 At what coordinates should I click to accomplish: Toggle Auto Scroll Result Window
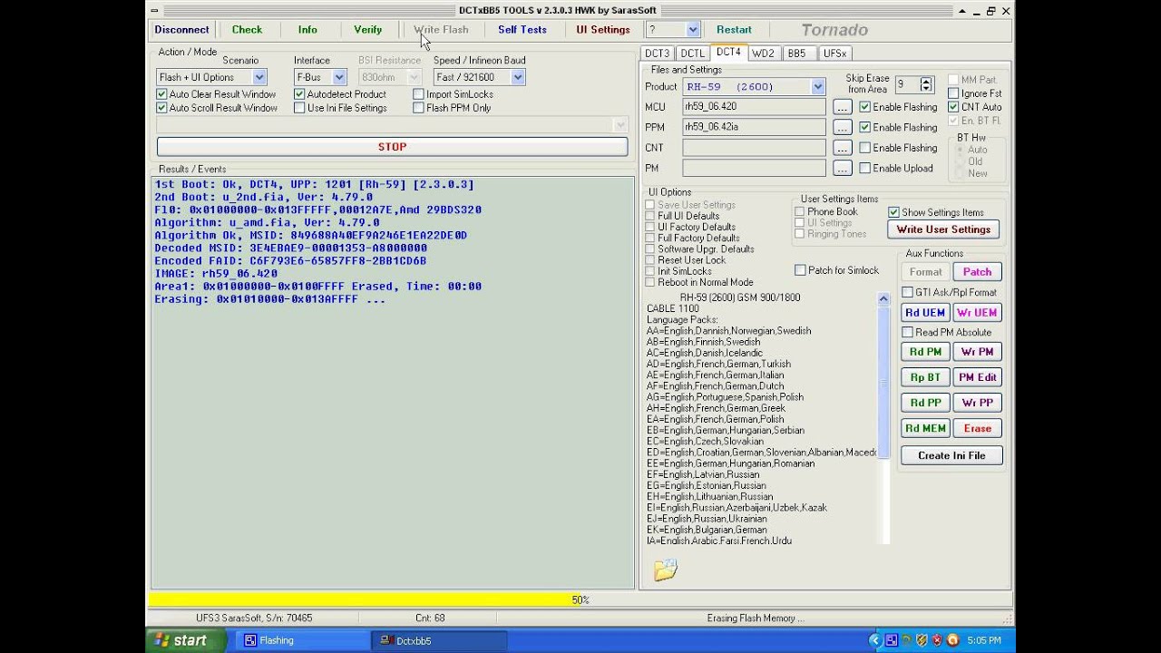click(161, 108)
